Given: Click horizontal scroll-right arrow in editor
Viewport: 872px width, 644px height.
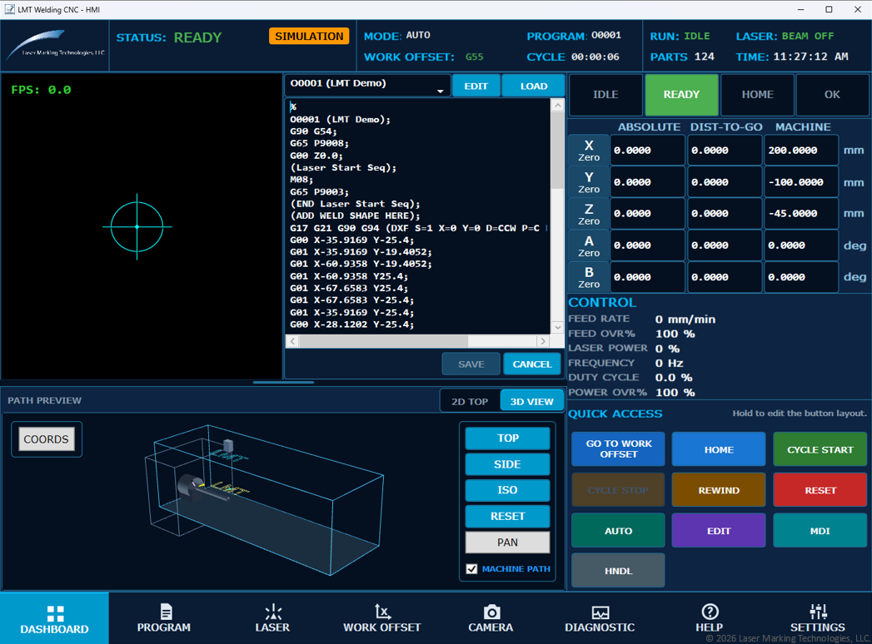Looking at the screenshot, I should coord(543,341).
